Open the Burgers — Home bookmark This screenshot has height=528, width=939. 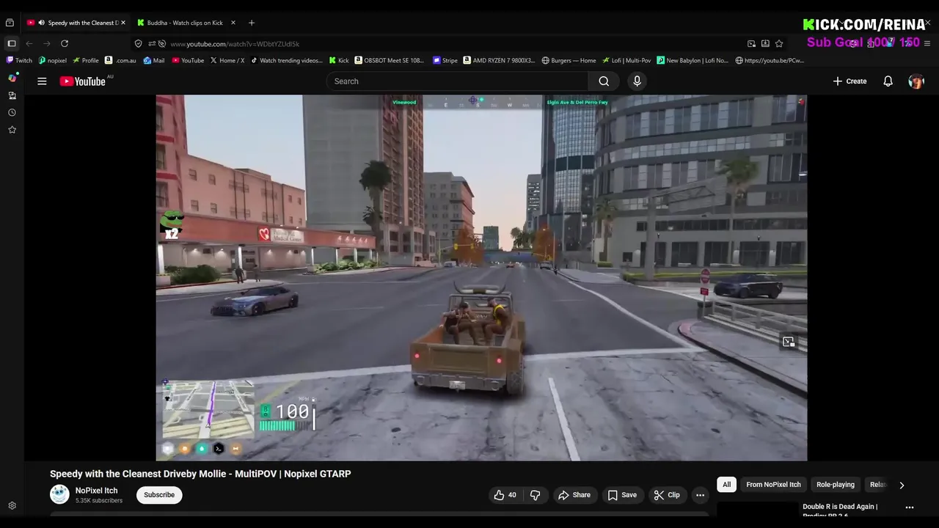[x=569, y=61]
